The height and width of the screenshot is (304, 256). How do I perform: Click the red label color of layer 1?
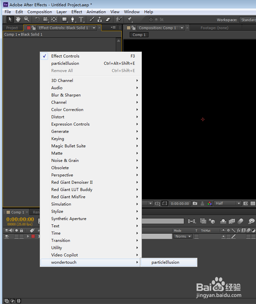pos(33,236)
